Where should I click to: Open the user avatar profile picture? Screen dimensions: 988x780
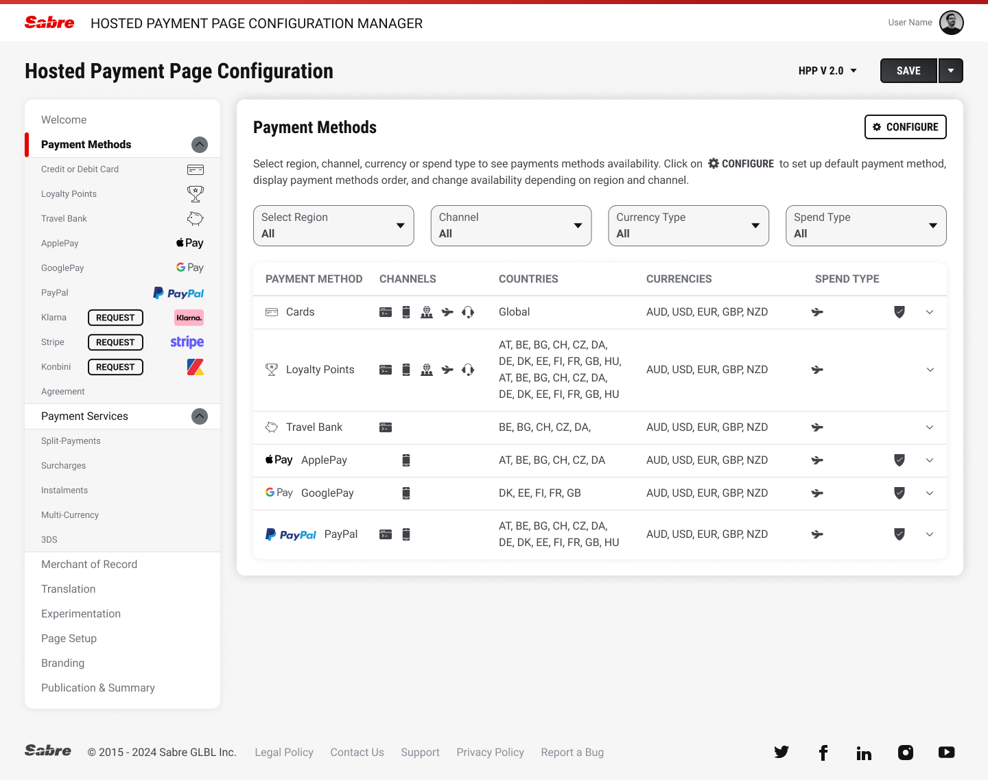tap(951, 23)
